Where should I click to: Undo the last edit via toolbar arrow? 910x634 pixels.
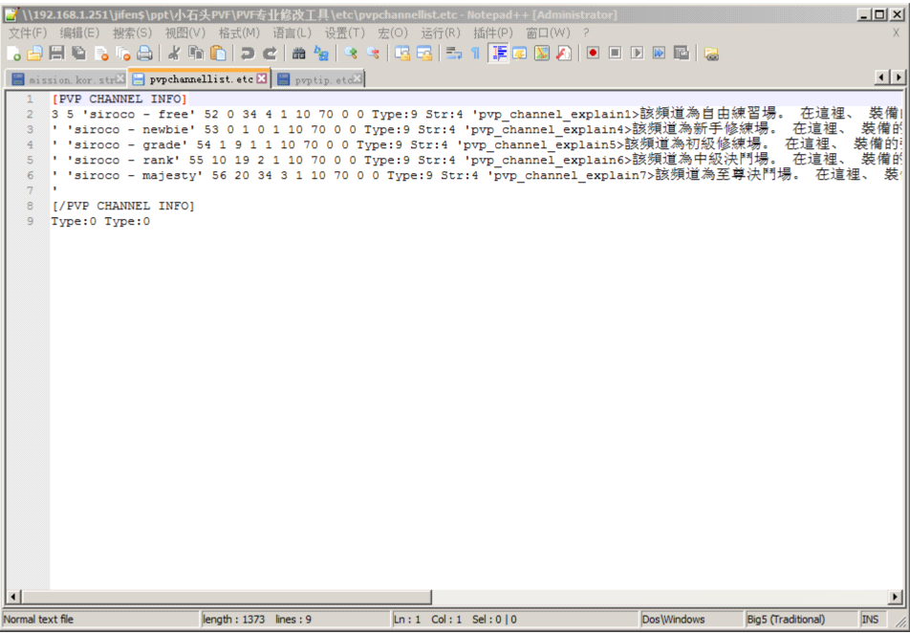click(248, 54)
